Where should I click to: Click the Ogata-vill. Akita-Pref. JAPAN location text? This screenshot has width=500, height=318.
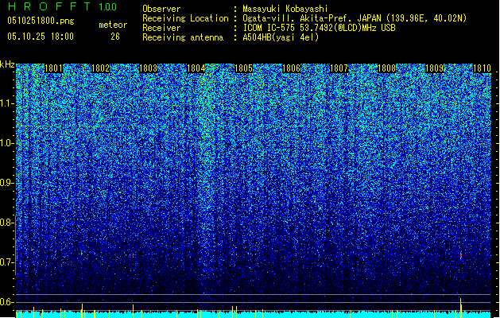pos(355,18)
